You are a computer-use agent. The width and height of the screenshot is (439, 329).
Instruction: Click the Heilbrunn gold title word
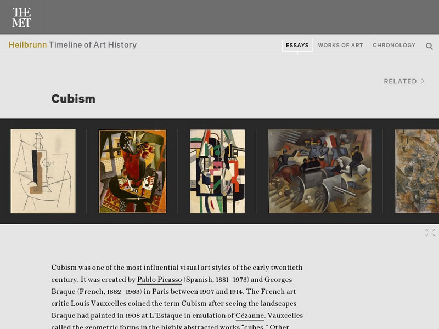[x=27, y=45]
